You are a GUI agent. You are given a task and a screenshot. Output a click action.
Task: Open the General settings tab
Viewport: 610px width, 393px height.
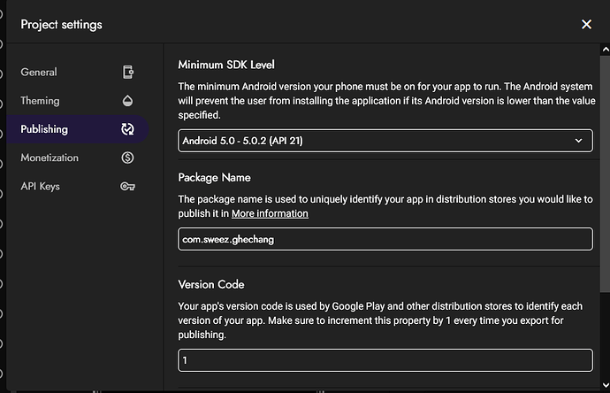click(78, 72)
